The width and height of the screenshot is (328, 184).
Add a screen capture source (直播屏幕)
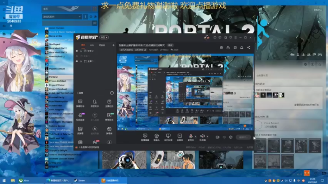click(145, 137)
